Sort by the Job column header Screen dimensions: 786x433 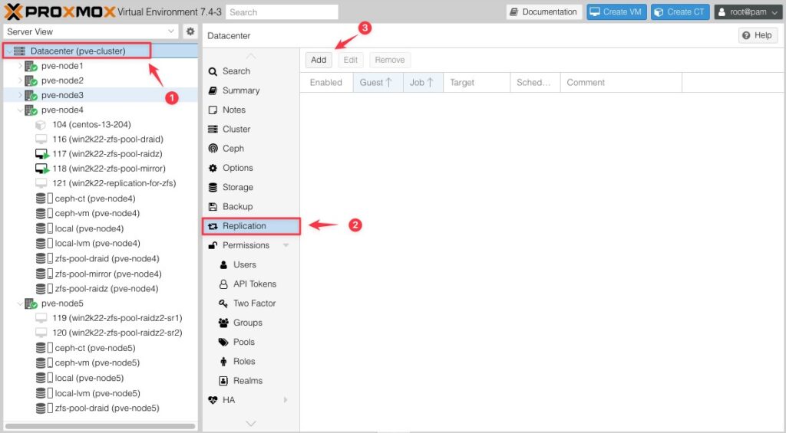coord(424,83)
